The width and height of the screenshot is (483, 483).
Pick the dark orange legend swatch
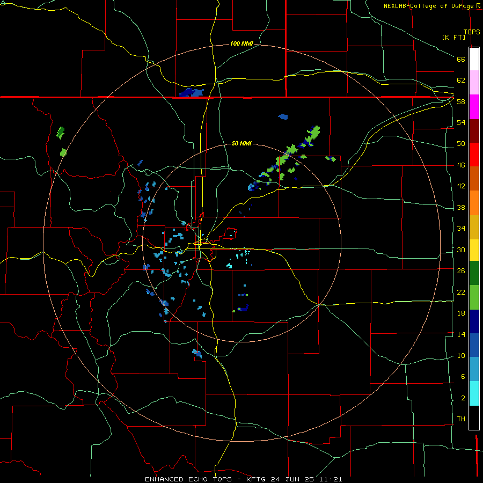pos(474,178)
